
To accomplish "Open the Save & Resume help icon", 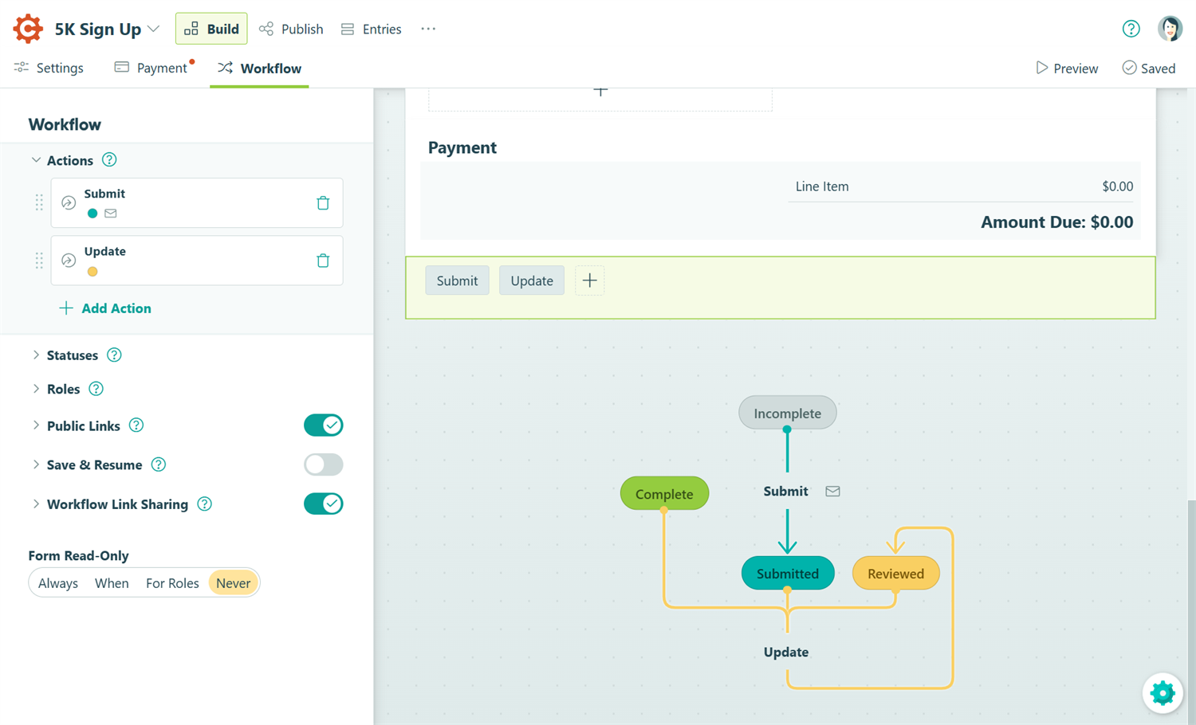I will [x=159, y=464].
